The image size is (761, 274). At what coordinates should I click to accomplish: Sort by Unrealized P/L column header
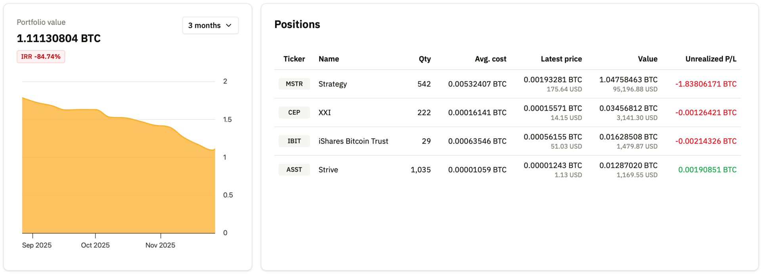coord(711,59)
